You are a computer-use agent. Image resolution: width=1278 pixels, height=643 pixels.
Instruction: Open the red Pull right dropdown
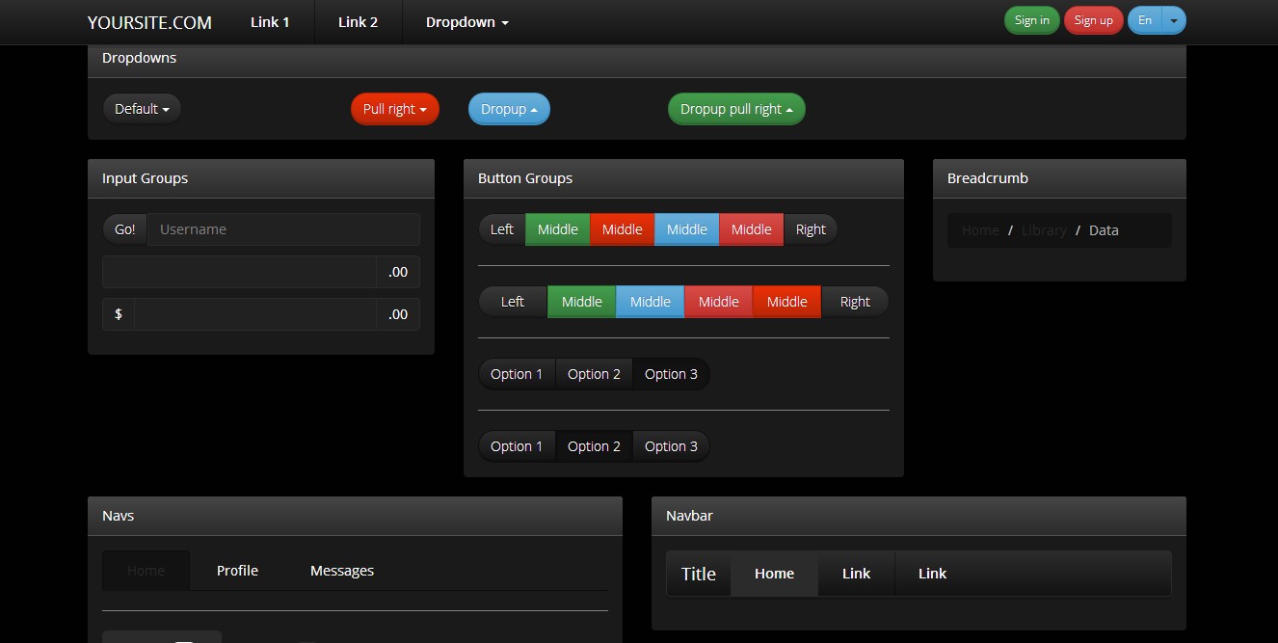[x=394, y=108]
